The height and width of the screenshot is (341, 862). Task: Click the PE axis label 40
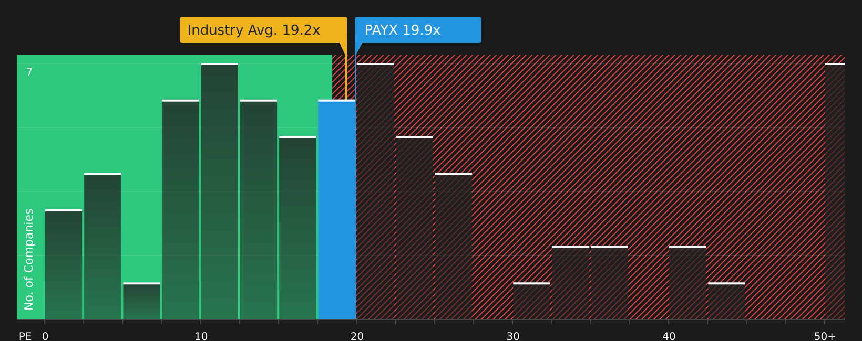tap(669, 336)
